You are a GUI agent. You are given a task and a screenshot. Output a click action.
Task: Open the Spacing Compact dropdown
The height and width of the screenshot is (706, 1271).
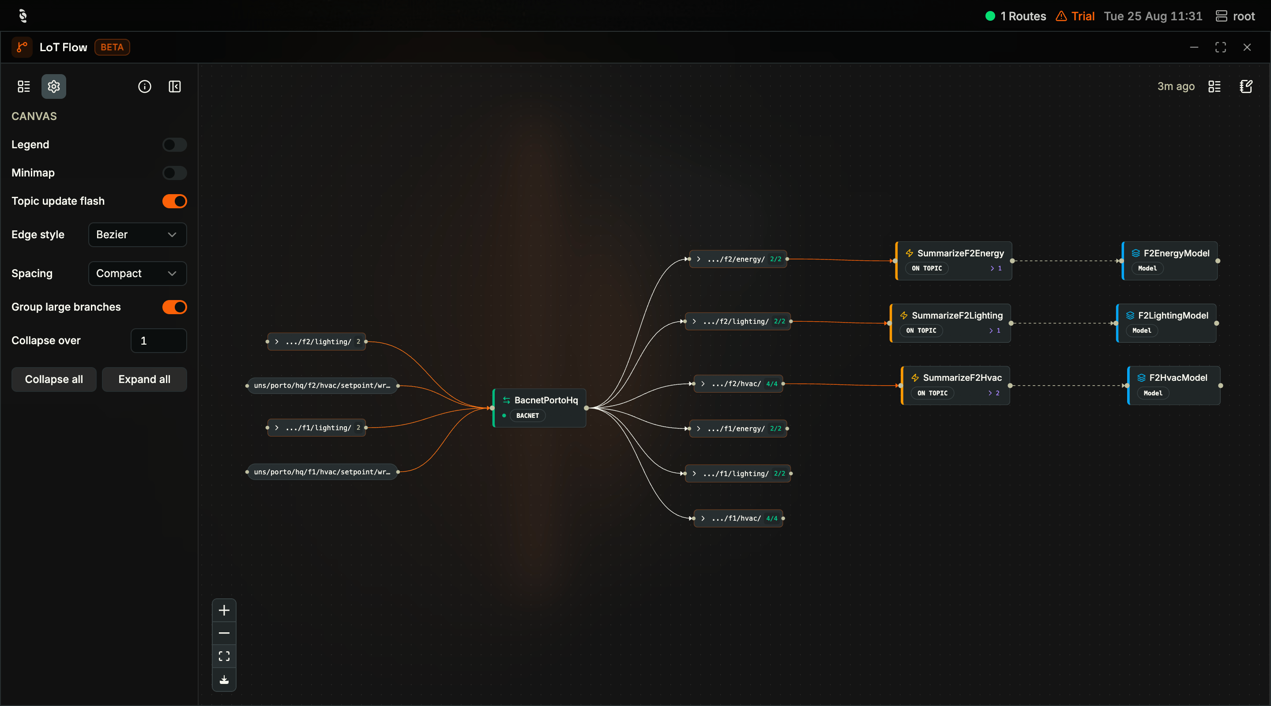click(138, 273)
